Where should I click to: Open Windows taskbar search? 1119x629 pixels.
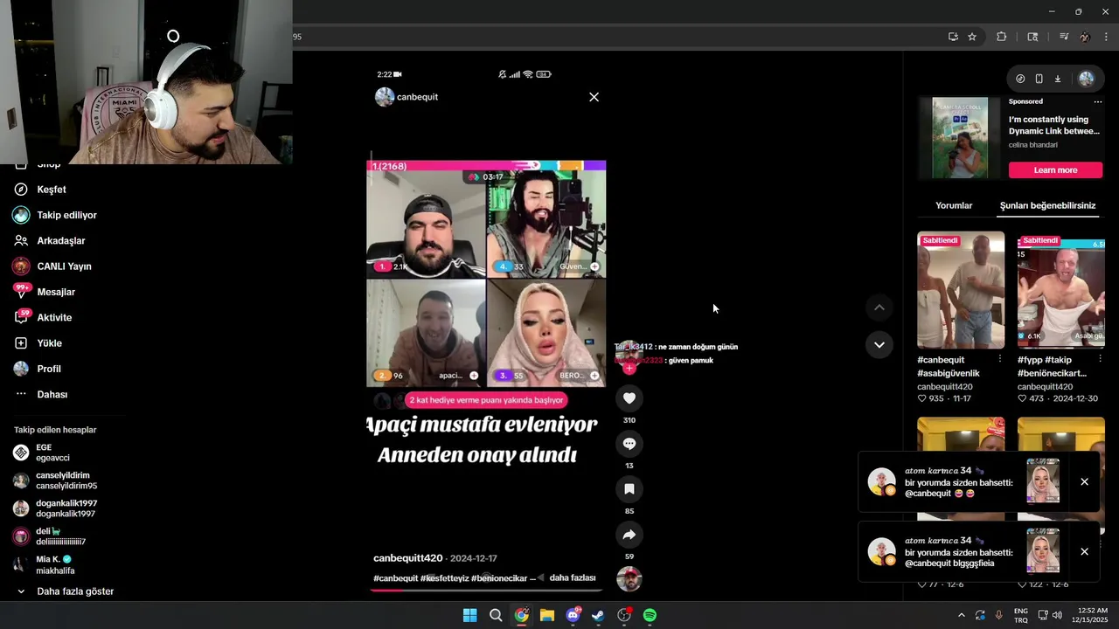496,615
